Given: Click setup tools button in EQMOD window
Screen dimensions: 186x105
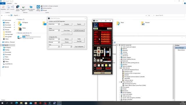Looking at the screenshot, I should [109, 29].
